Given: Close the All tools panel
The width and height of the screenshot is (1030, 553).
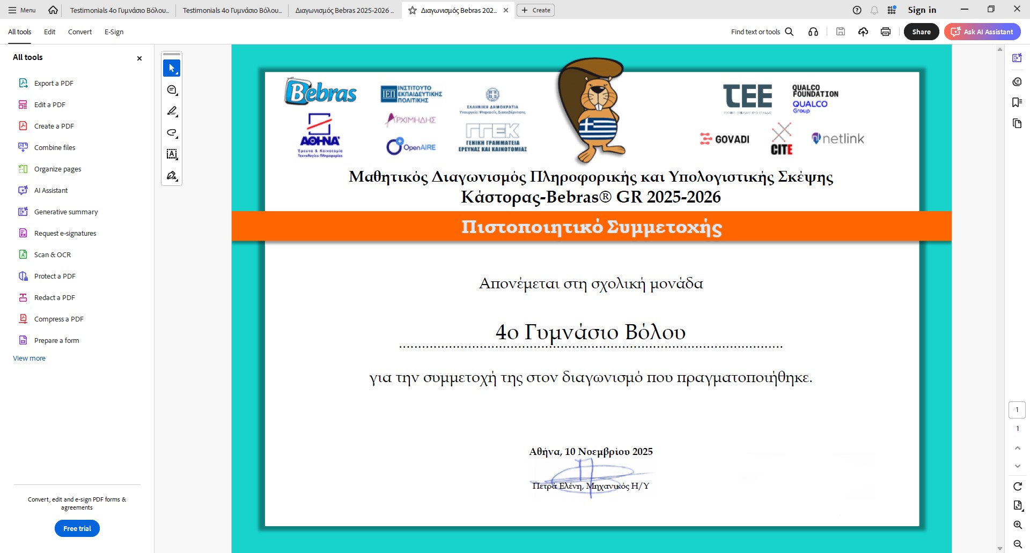Looking at the screenshot, I should pos(139,58).
